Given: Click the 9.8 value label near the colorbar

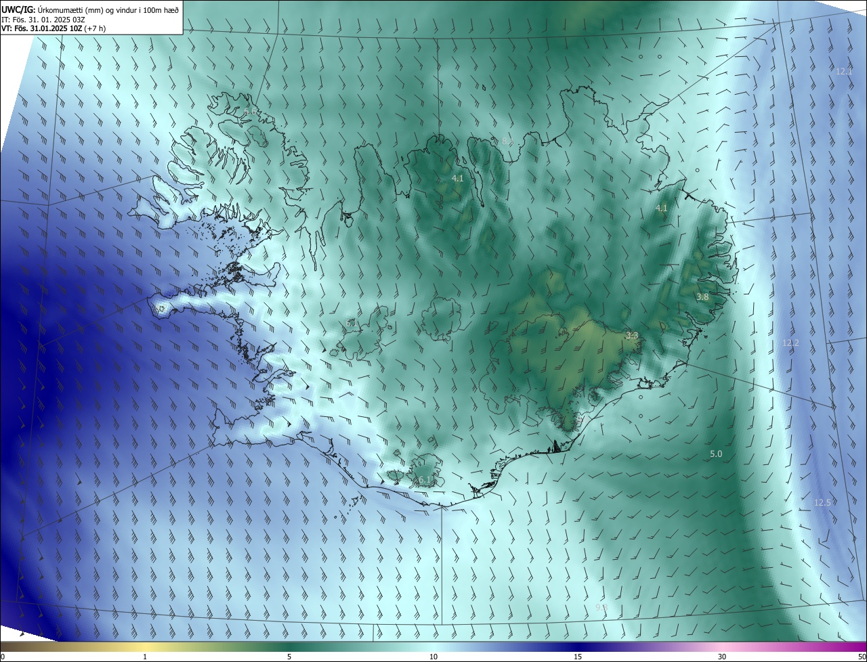Looking at the screenshot, I should tap(601, 607).
